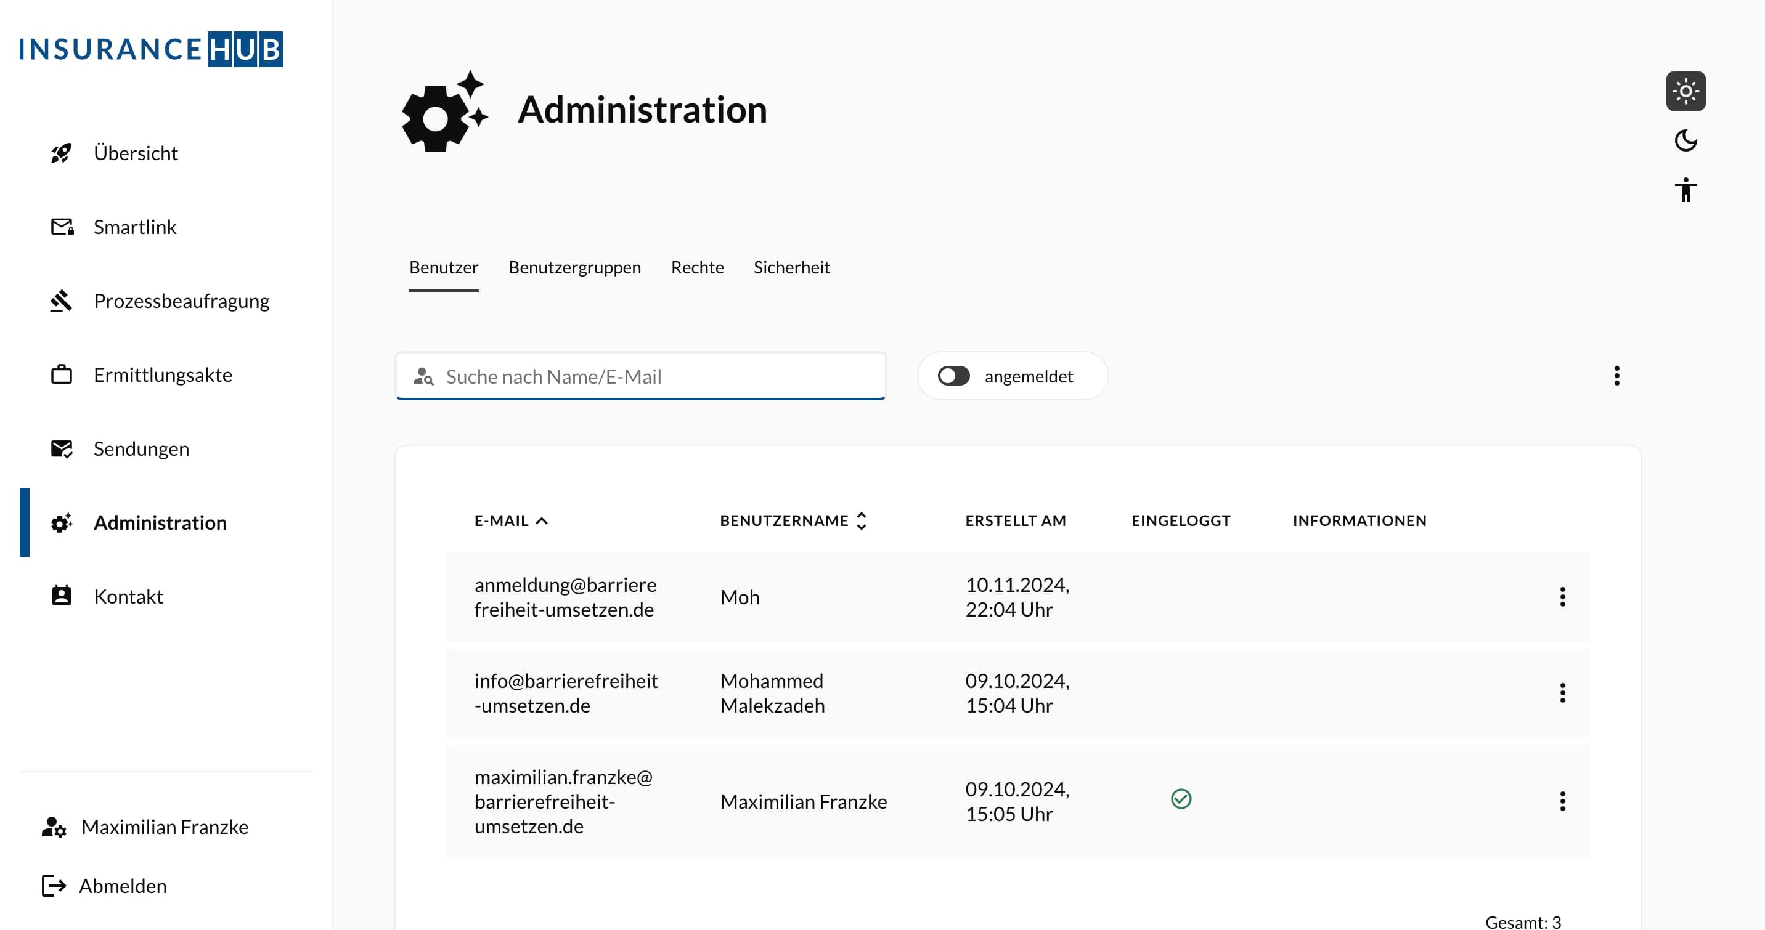The width and height of the screenshot is (1765, 930).
Task: Click Abmelden to log out
Action: tap(123, 886)
